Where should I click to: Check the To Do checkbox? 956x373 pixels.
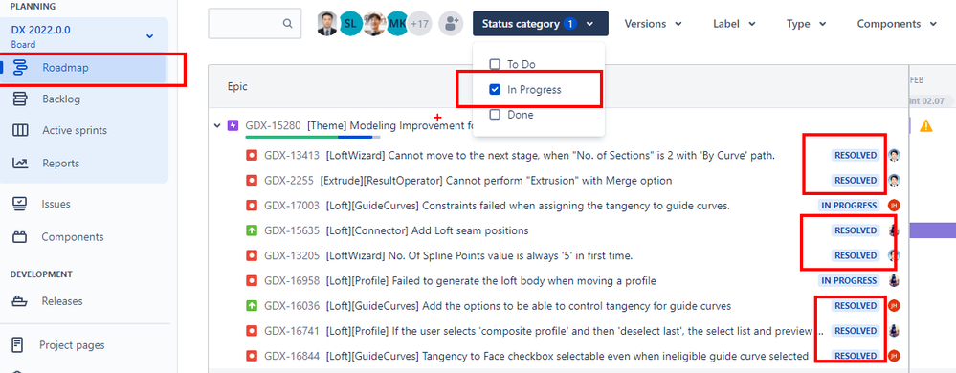click(495, 64)
